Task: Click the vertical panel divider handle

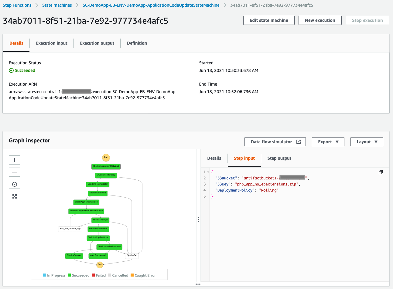Action: pyautogui.click(x=198, y=219)
